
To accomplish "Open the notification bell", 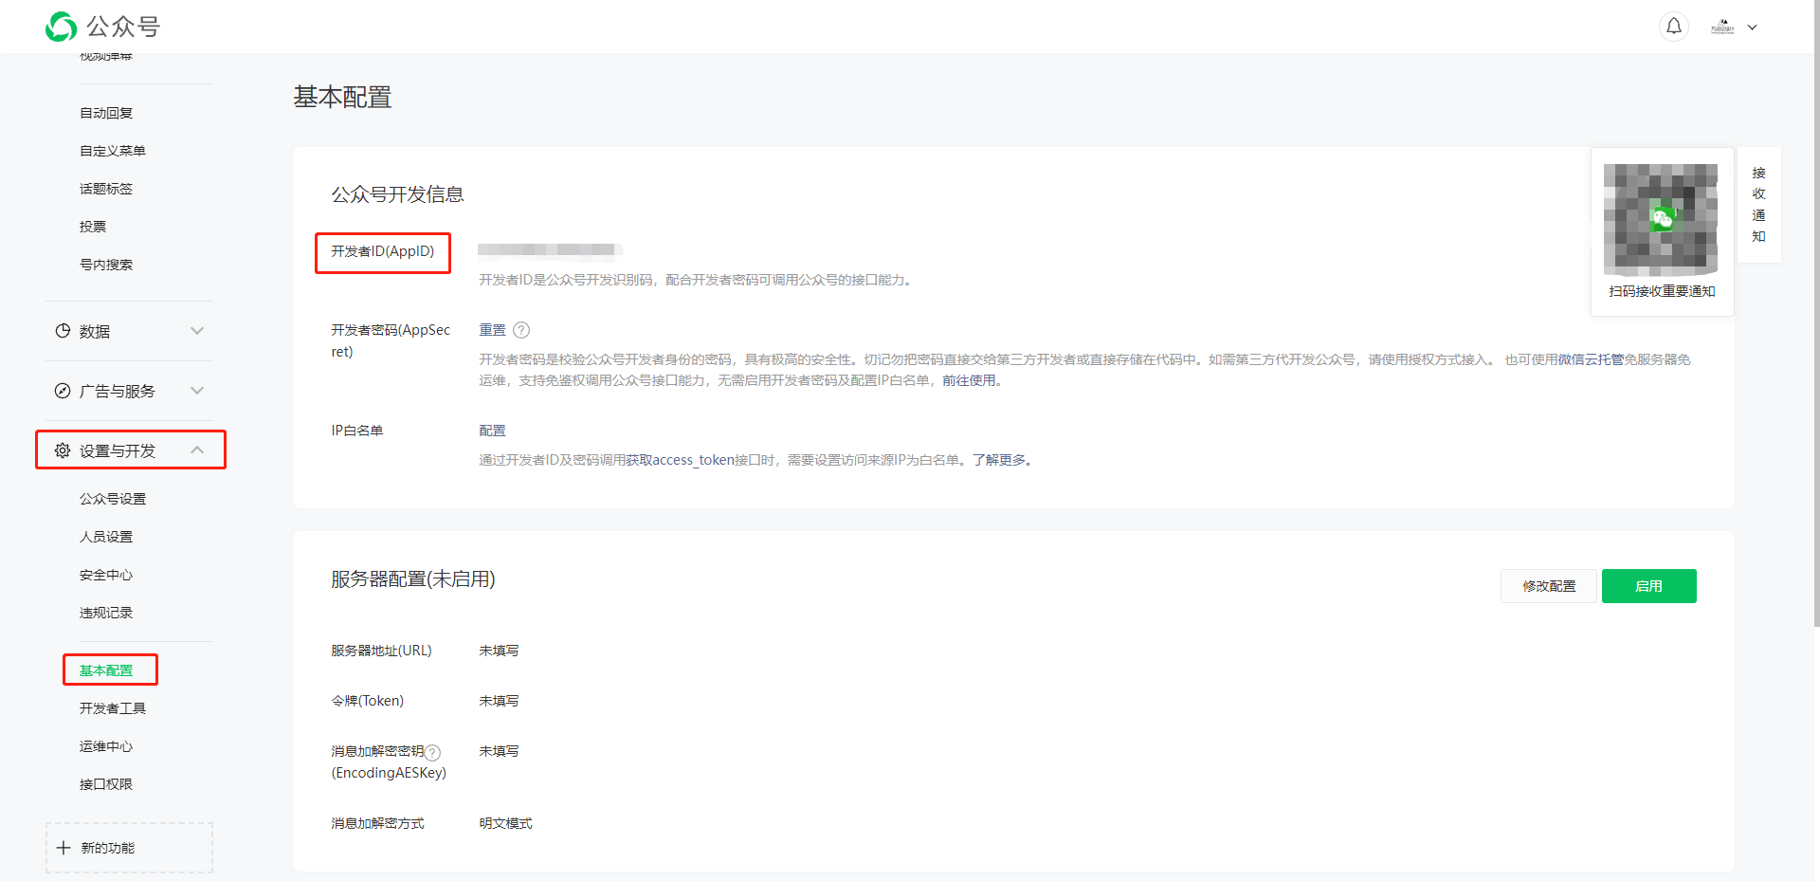I will tap(1674, 27).
